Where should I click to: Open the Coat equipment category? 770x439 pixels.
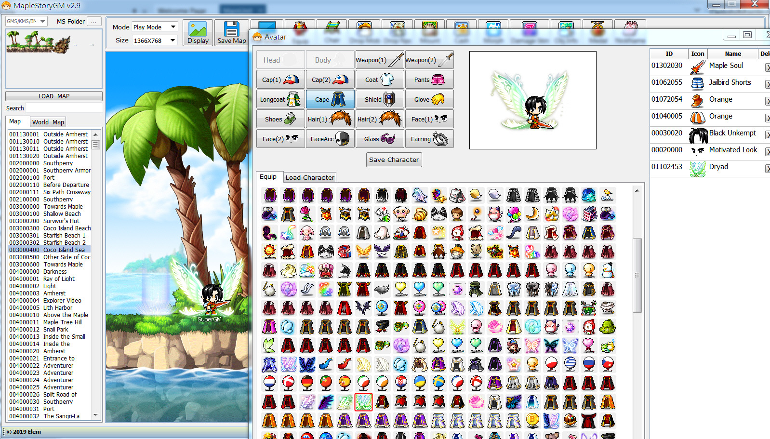(x=380, y=80)
